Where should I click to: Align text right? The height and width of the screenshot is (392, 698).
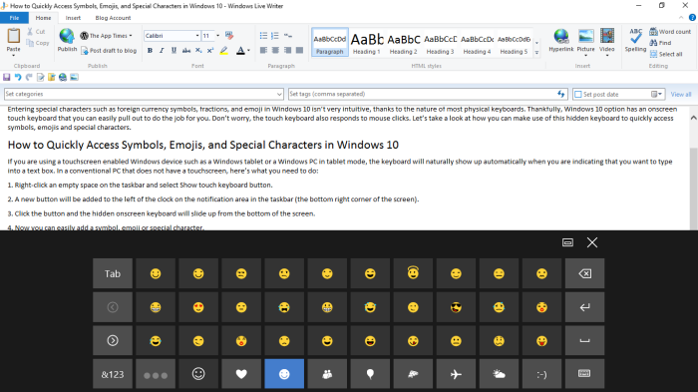tap(287, 50)
